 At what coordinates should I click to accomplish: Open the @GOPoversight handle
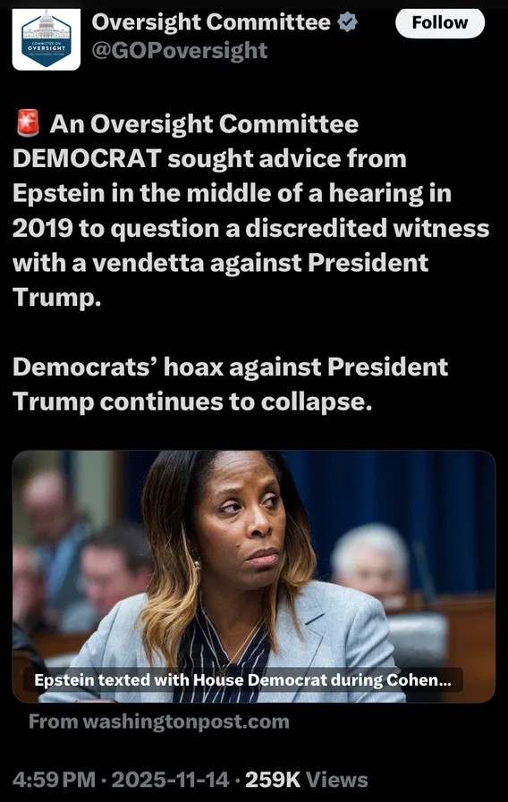tap(179, 51)
